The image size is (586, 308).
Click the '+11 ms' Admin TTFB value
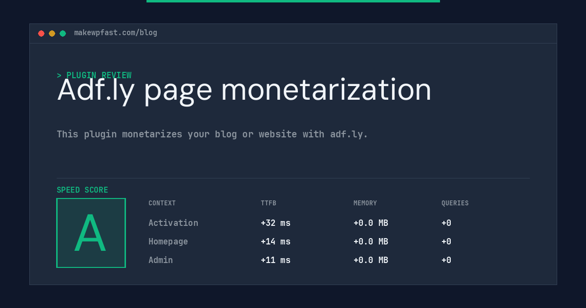(x=275, y=260)
